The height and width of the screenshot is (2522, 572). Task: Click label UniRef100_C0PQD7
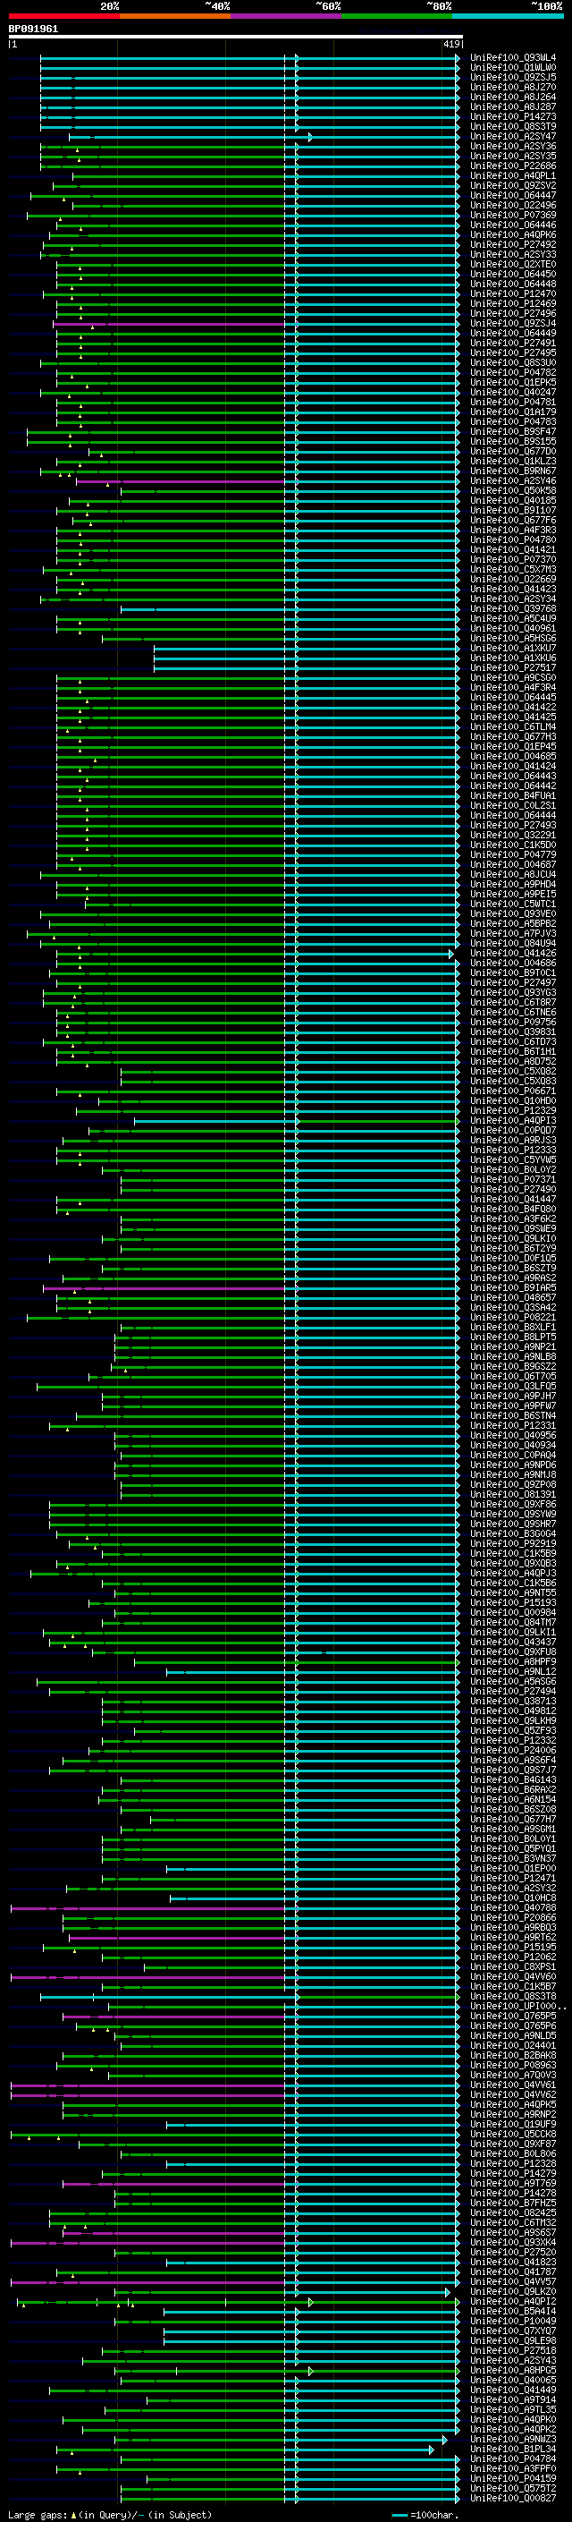[x=513, y=1131]
